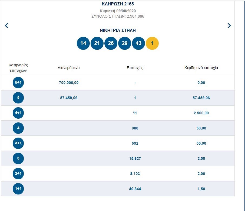
Task: Go to the next draw with right arrow
Action: (229, 26)
